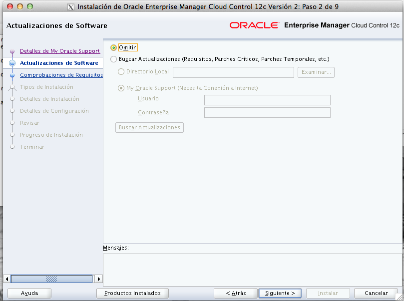Open the Detalles de My Oracle Support step
Image resolution: width=404 pixels, height=301 pixels.
tap(59, 51)
